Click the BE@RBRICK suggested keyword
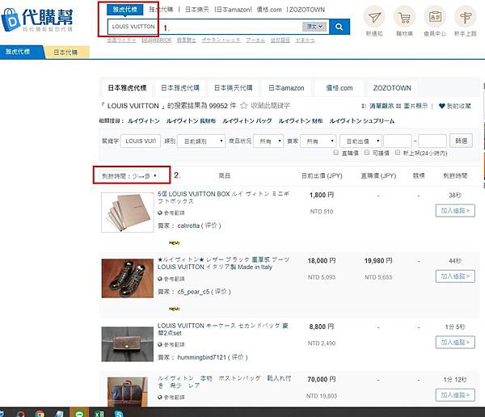Screen dimensions: 485x417 coord(156,40)
